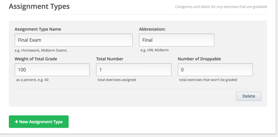Click the 'Weight of Total Grade' label

point(36,59)
